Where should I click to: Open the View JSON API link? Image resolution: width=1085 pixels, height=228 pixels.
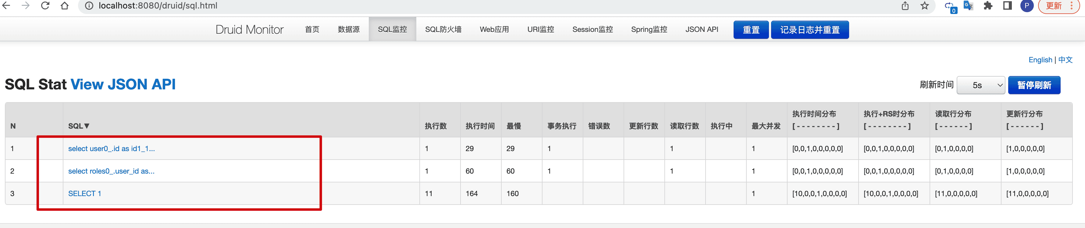123,85
